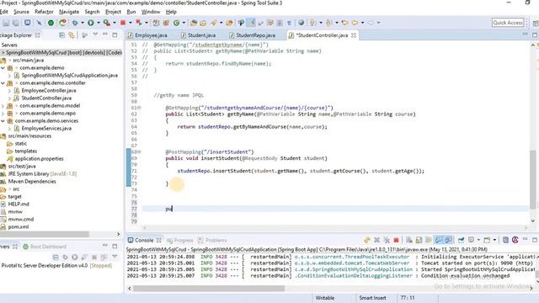This screenshot has width=539, height=303.
Task: Click the Relaunch application toolbar icon
Action: [62, 23]
